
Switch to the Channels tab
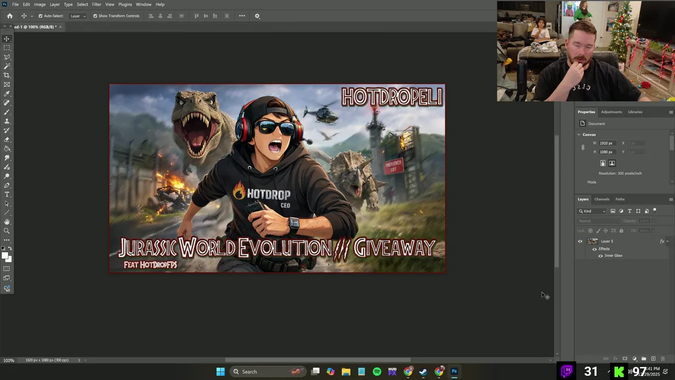(602, 199)
